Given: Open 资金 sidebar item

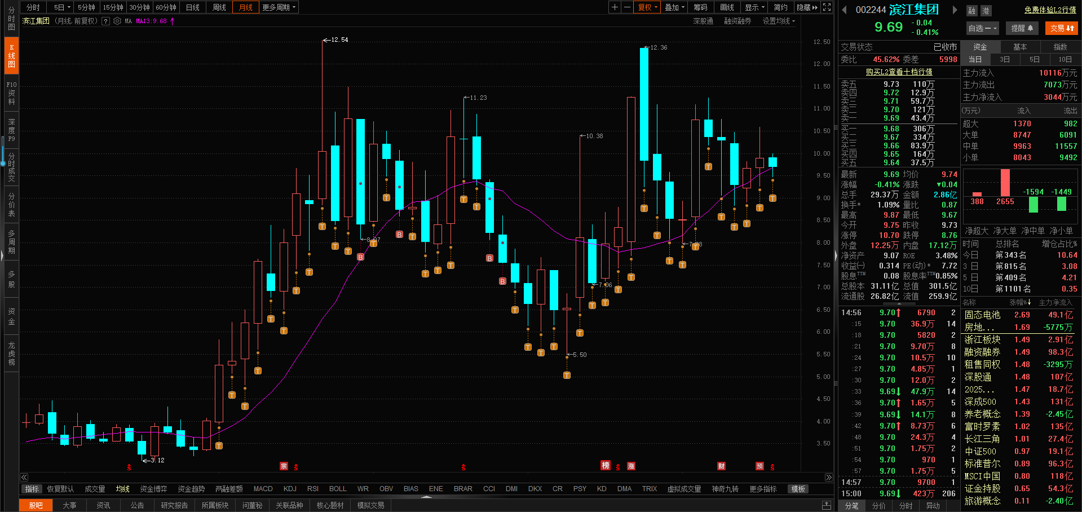Looking at the screenshot, I should tap(11, 316).
